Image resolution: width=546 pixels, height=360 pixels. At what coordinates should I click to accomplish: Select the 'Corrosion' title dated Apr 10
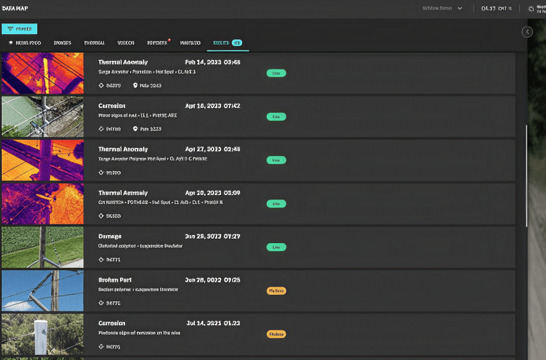112,106
